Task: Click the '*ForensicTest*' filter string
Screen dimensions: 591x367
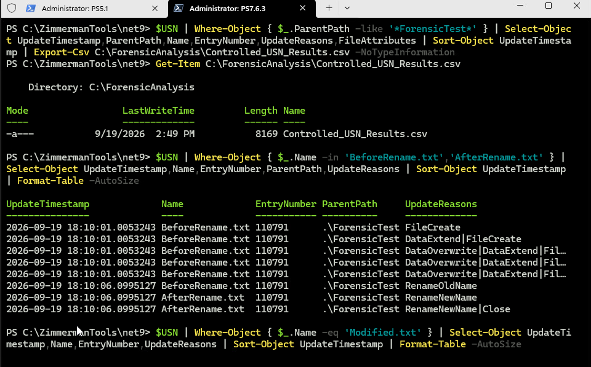Action: tap(433, 29)
